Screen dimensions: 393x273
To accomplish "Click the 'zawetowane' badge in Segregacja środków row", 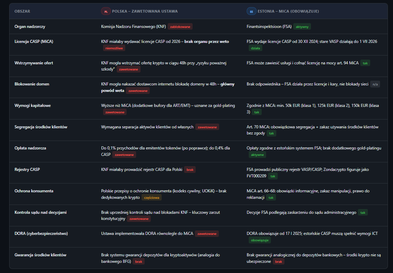I will tap(207, 127).
